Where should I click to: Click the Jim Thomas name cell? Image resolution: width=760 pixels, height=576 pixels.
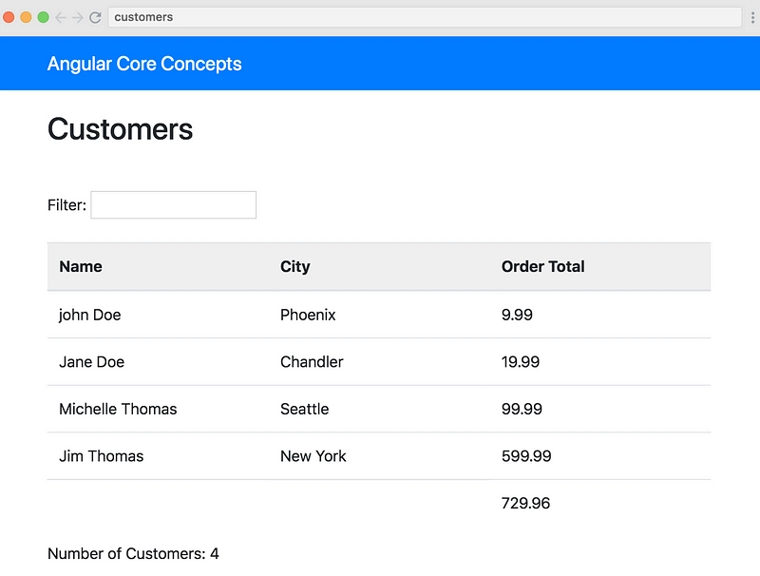coord(102,455)
